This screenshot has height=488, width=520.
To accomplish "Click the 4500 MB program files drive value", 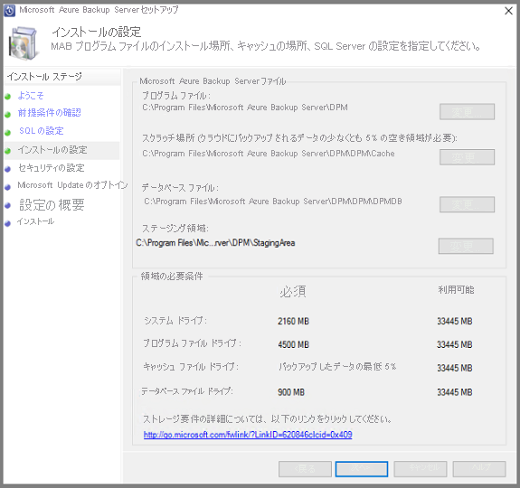I will tap(294, 344).
